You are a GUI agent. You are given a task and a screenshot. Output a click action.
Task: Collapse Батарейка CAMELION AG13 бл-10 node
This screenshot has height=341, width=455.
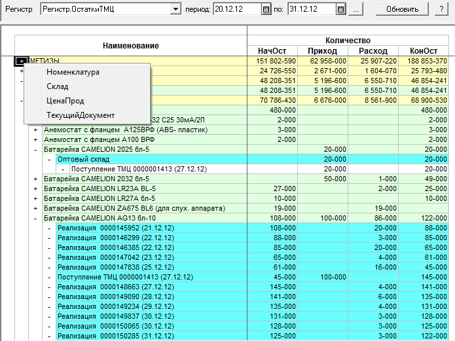(36, 218)
